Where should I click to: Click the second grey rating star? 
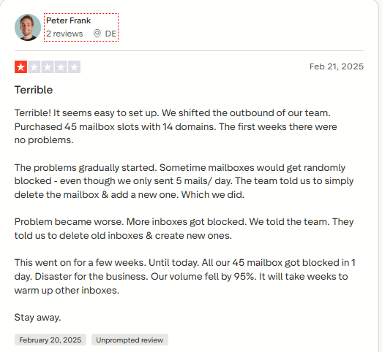tap(34, 67)
